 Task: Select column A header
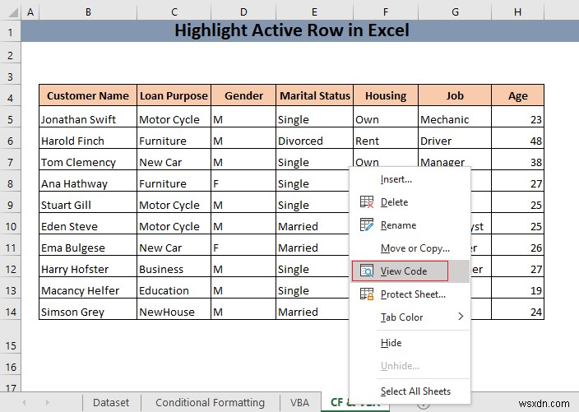(x=30, y=12)
